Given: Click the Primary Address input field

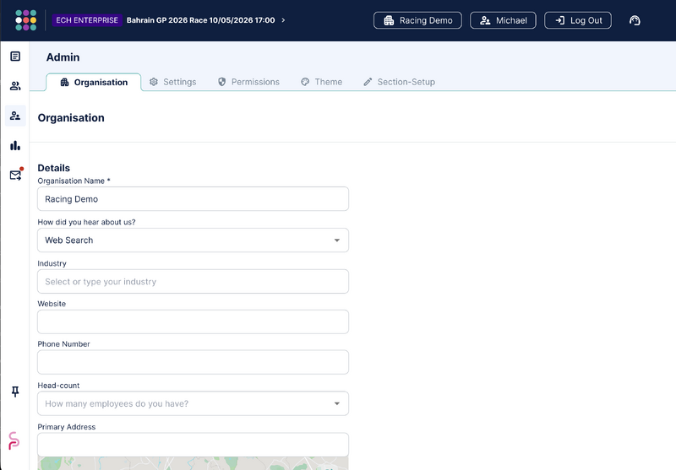Looking at the screenshot, I should click(x=193, y=445).
